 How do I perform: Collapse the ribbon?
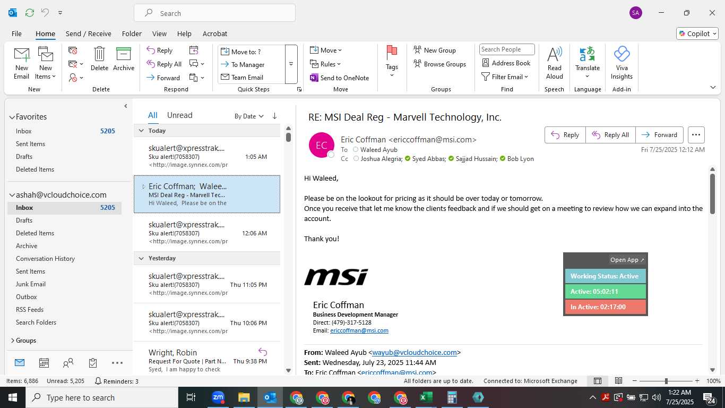point(713,87)
